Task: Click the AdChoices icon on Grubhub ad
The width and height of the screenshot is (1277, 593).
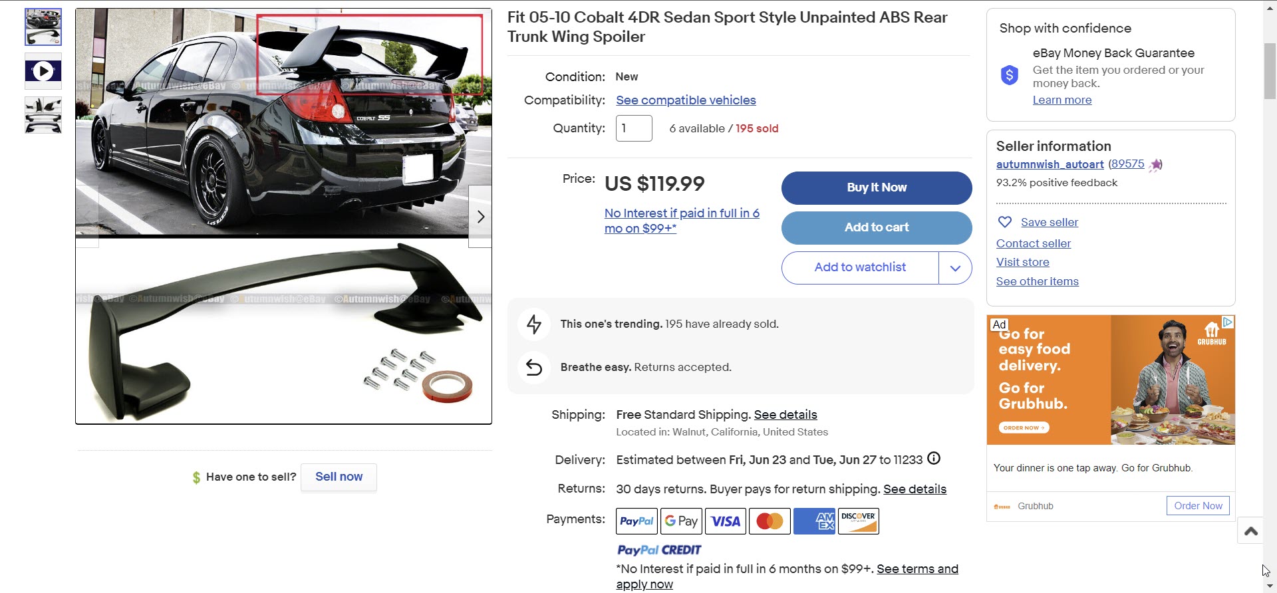Action: 1228,322
